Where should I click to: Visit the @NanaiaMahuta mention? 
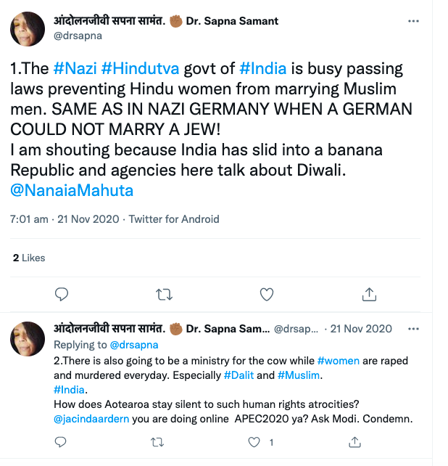coord(72,191)
